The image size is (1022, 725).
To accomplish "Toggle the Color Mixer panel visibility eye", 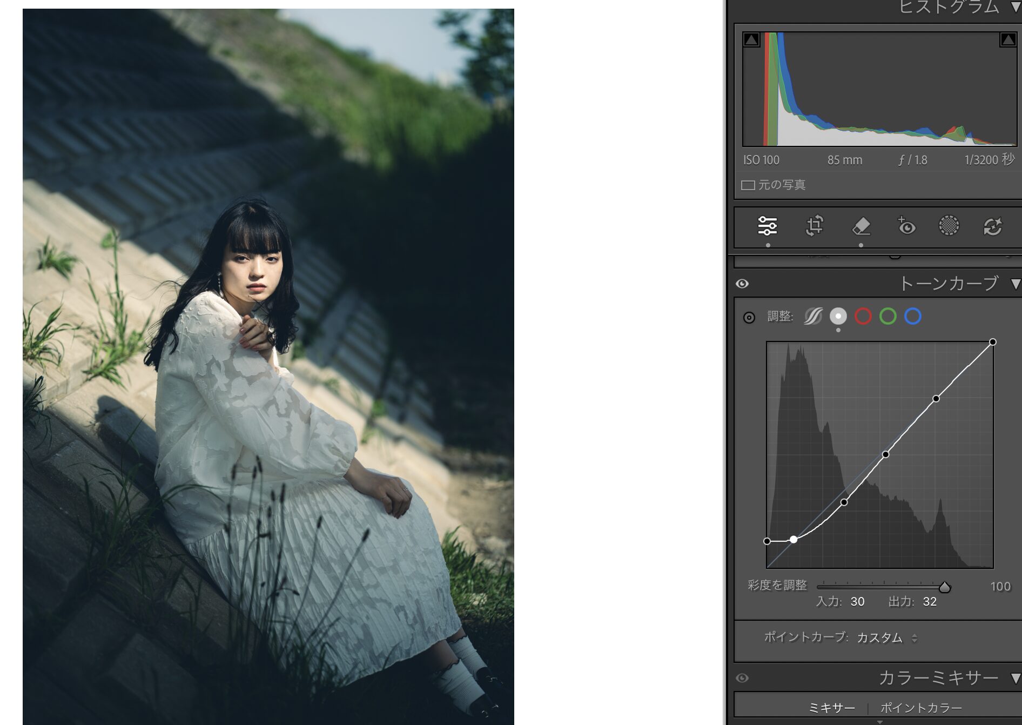I will [x=742, y=678].
